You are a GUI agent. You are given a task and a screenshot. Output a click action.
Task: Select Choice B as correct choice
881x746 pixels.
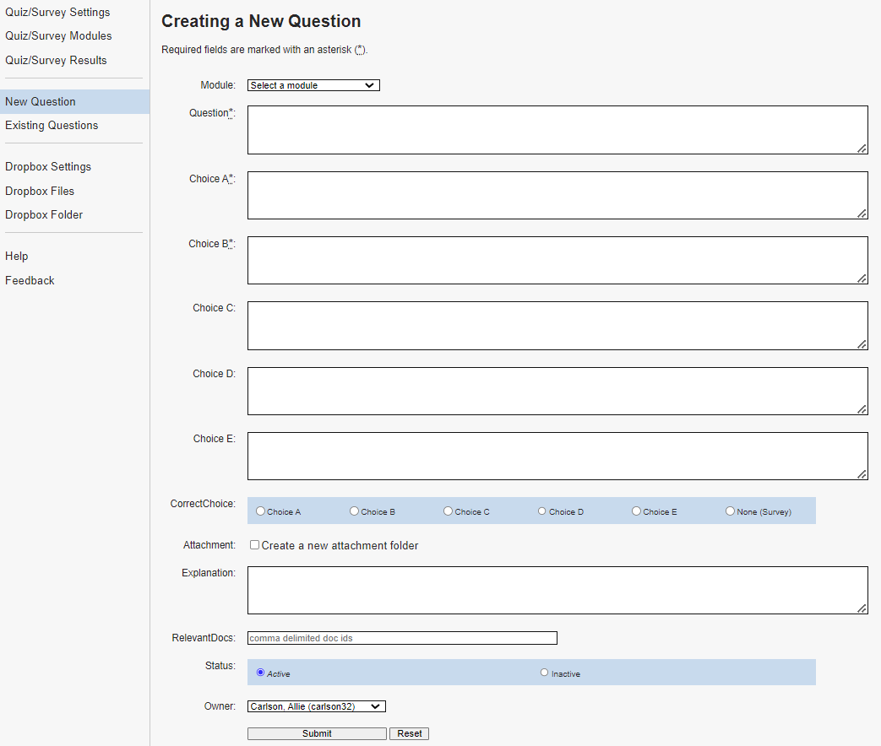(354, 511)
